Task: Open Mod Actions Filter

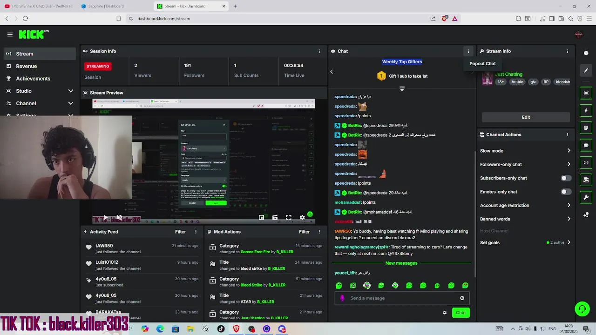Action: coord(304,232)
